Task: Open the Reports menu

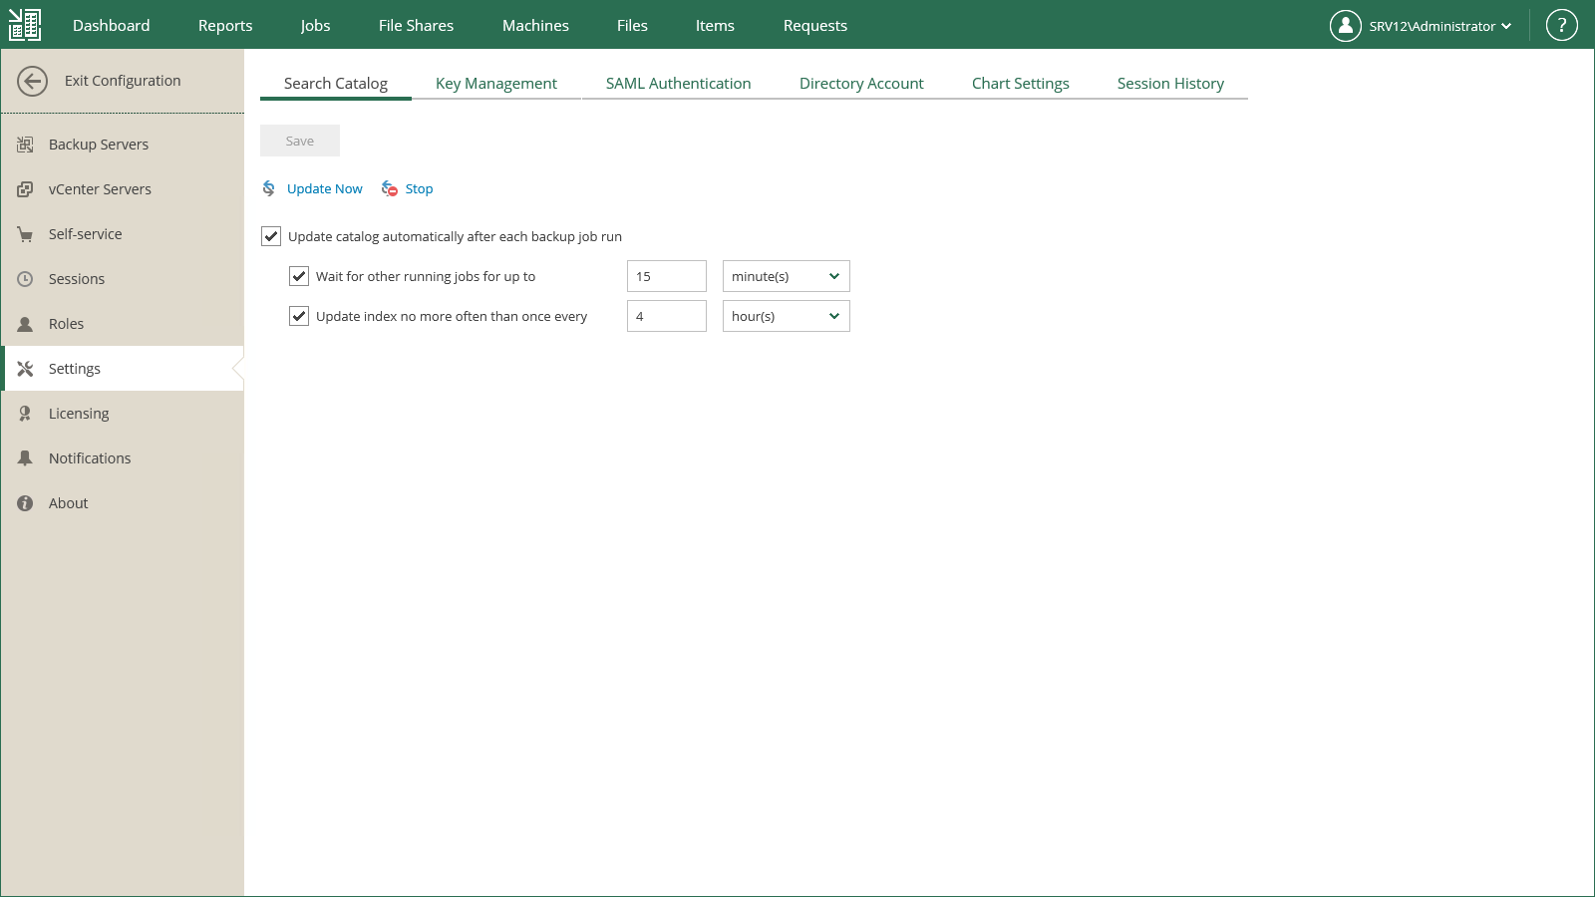Action: (225, 25)
